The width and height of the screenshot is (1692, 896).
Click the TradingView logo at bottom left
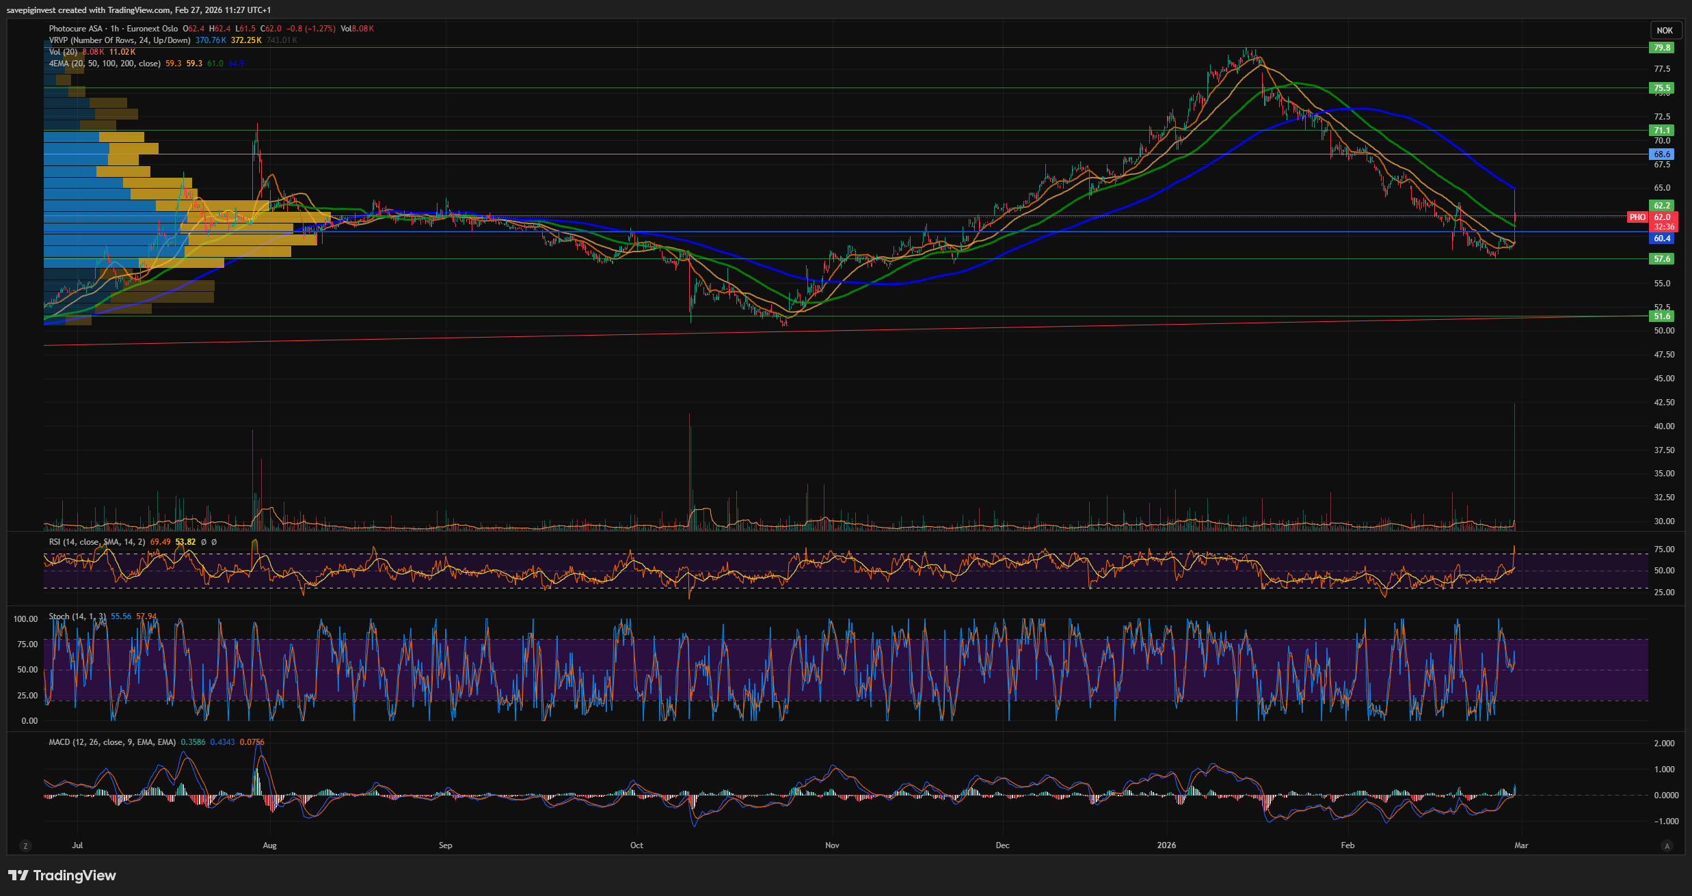pos(62,875)
